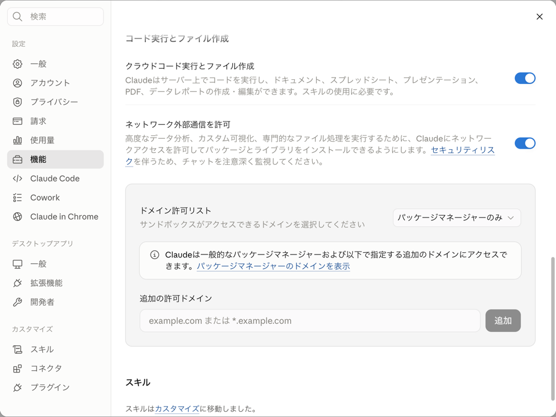556x417 pixels.
Task: Click the アカウント person icon
Action: (x=17, y=83)
